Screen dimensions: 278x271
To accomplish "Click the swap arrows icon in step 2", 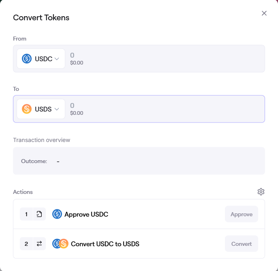I will pos(39,244).
